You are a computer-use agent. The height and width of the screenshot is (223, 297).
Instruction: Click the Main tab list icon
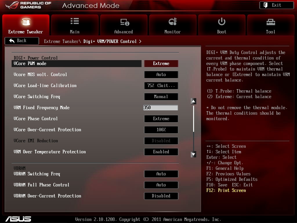75,21
